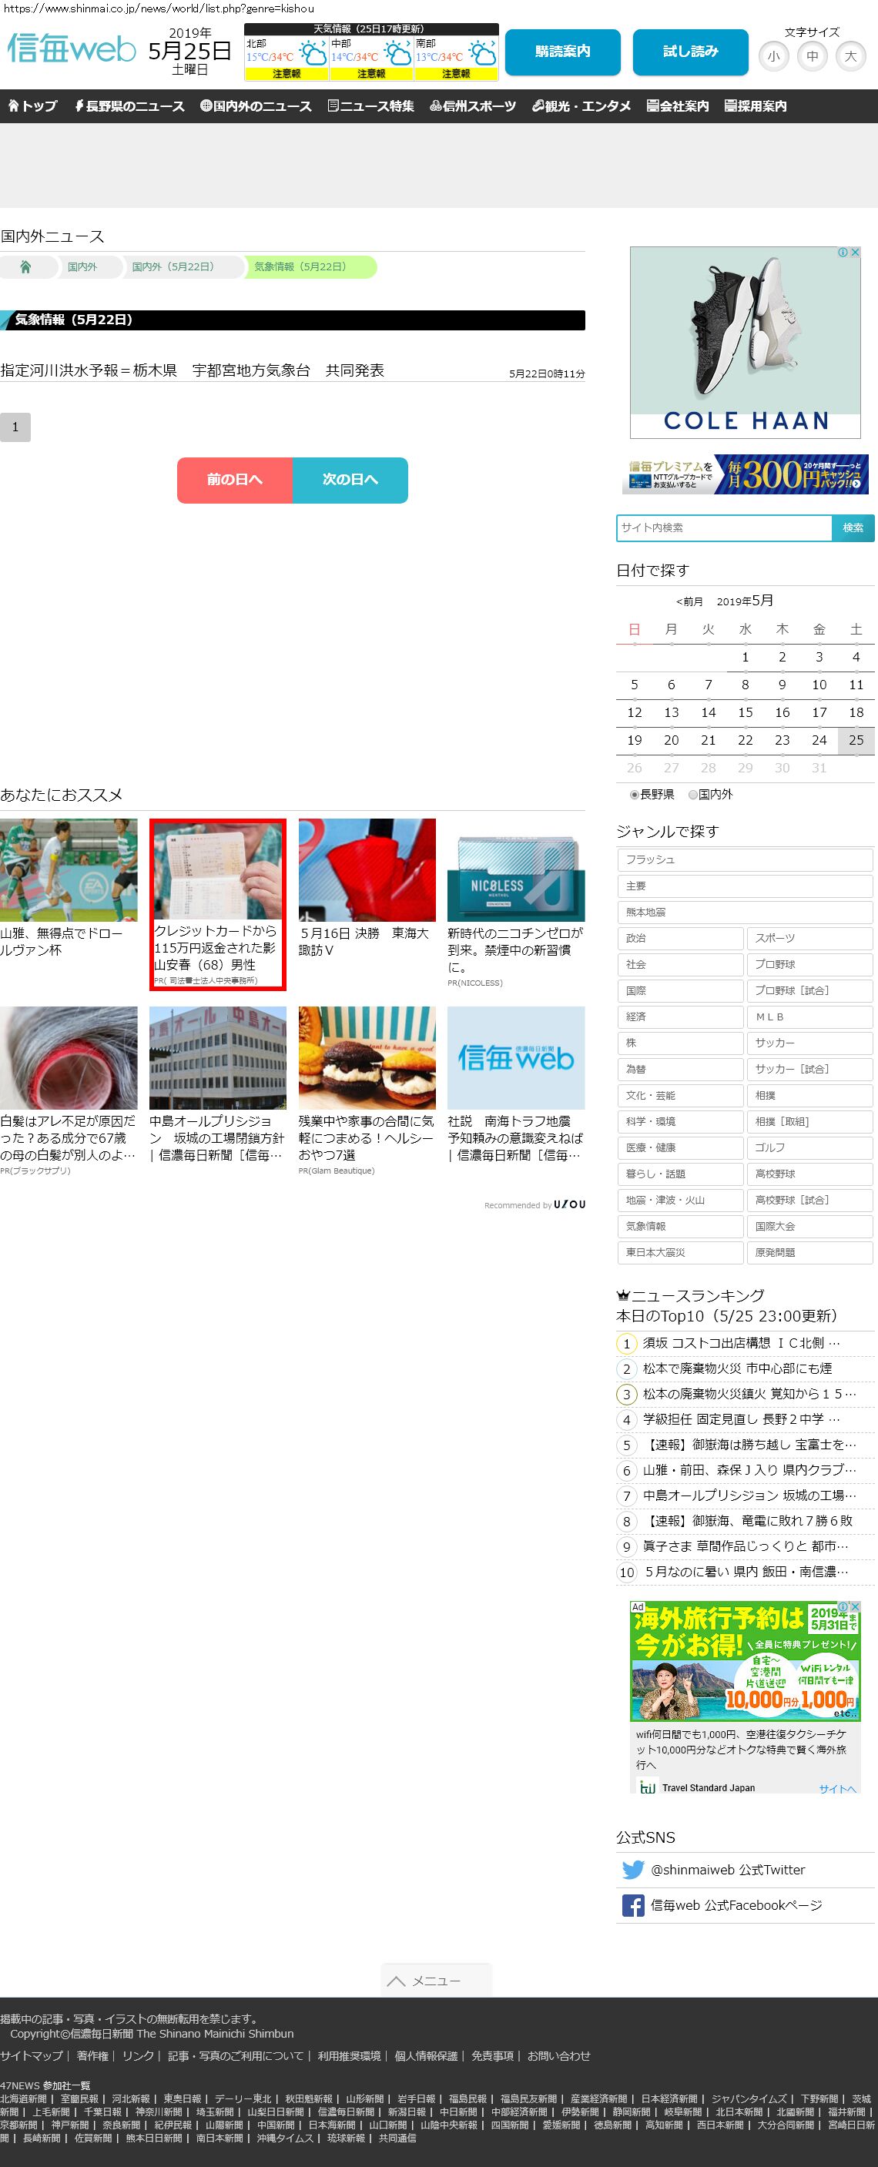Screen dimensions: 878x2167
Task: Select calendar date 22
Action: pyautogui.click(x=745, y=740)
